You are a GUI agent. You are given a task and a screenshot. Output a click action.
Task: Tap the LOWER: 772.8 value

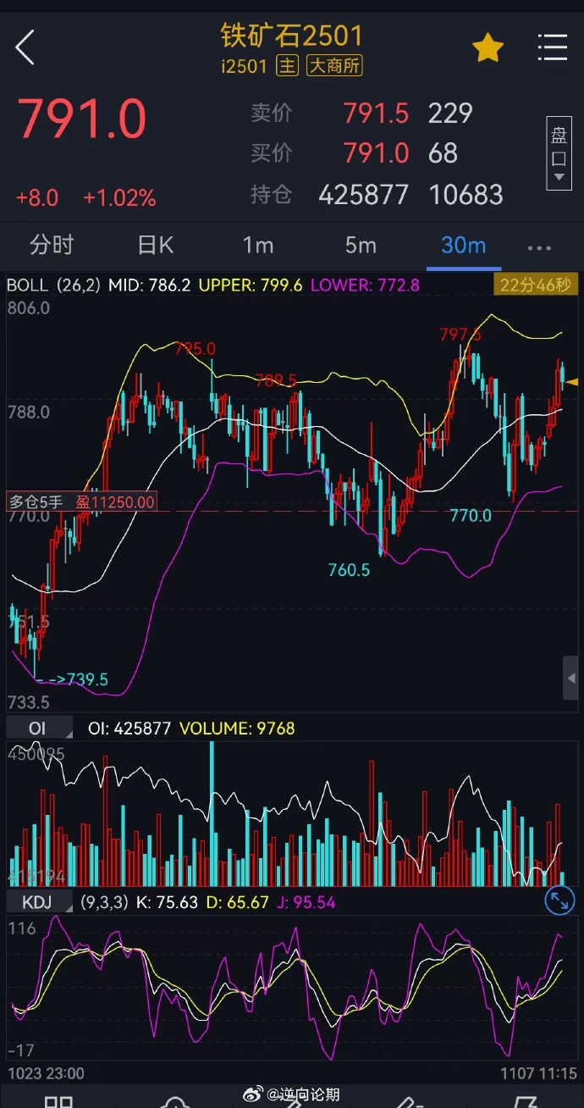tap(365, 285)
